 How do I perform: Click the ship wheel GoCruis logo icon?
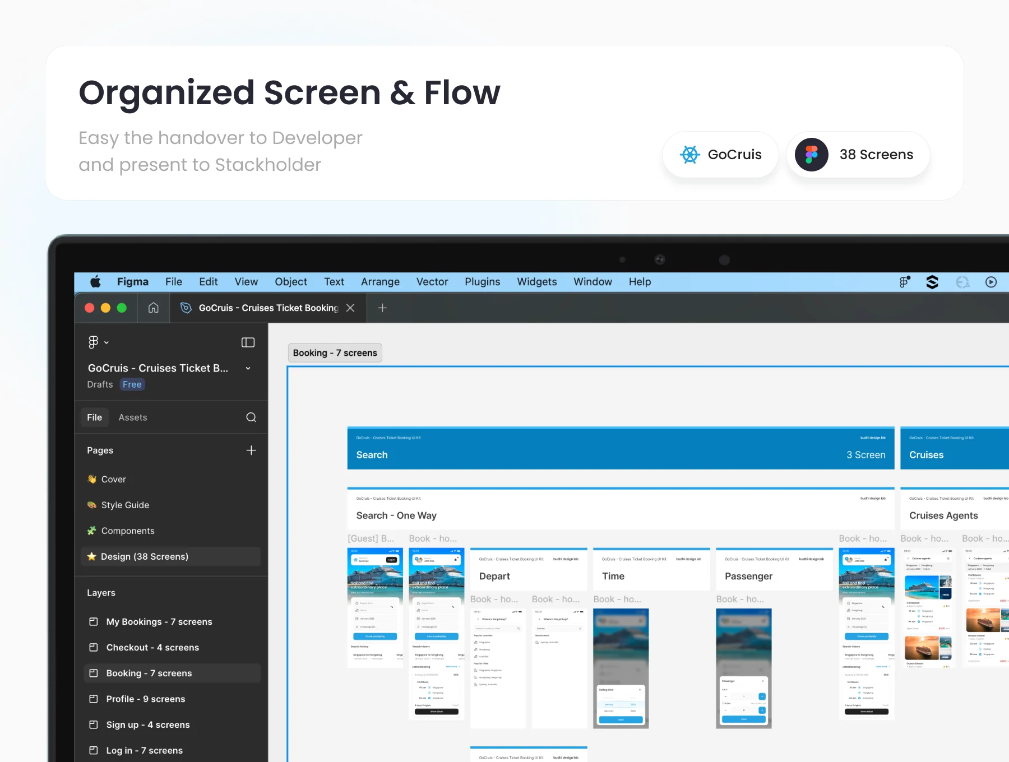tap(690, 155)
